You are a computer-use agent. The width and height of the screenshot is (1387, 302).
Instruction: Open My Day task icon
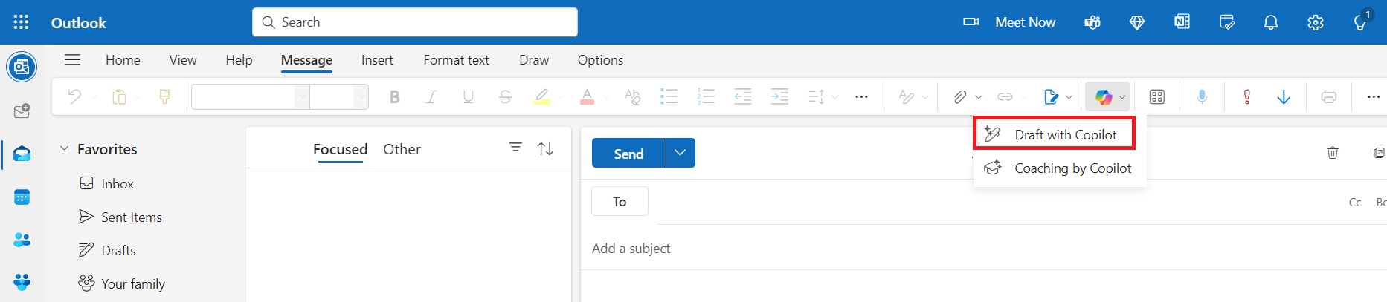1227,22
